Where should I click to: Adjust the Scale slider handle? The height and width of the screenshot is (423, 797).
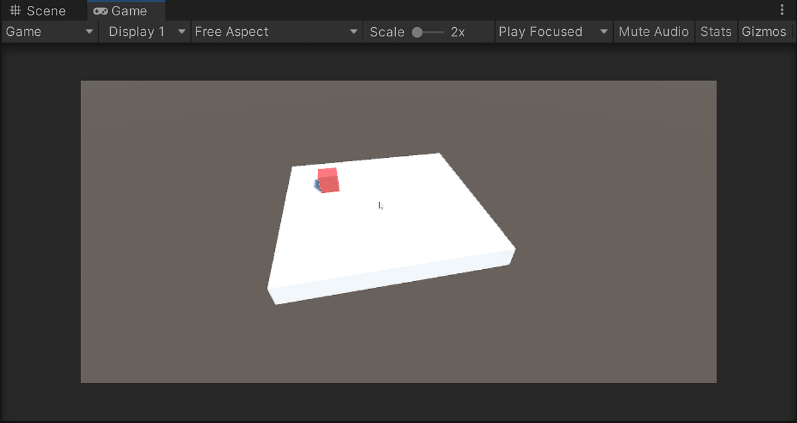point(418,31)
